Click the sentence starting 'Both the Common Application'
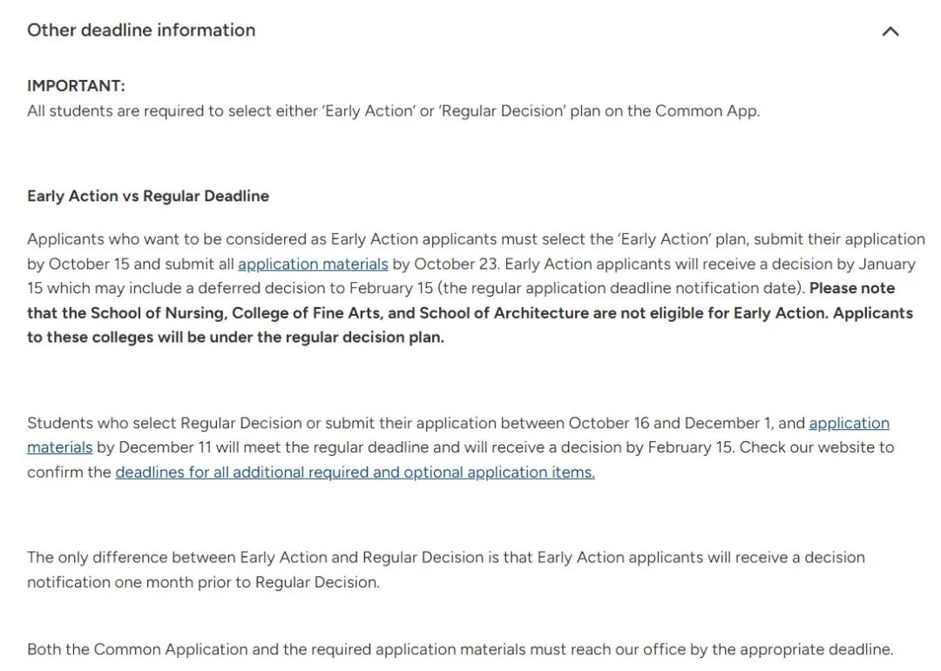 pos(460,649)
